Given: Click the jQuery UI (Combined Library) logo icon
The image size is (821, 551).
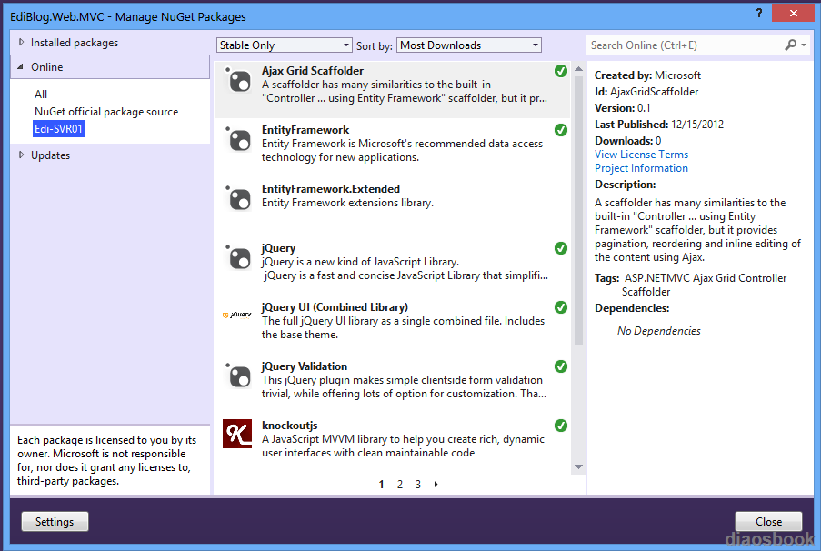Looking at the screenshot, I should (x=237, y=315).
